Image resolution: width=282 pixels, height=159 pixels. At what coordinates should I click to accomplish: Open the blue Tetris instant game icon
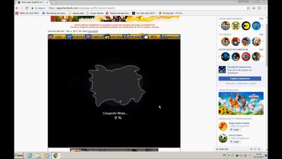256,26
